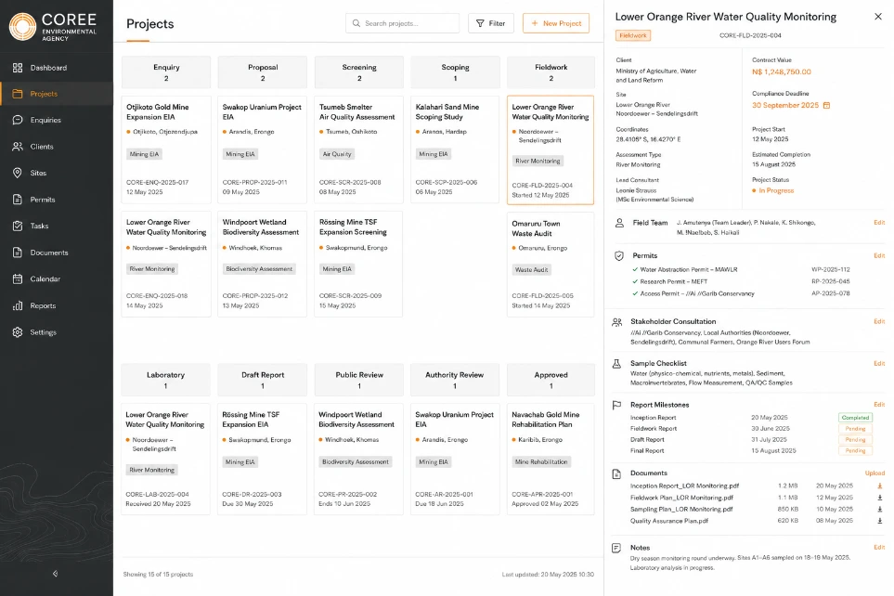This screenshot has width=894, height=596.
Task: Select the card with code CORE-ENQ-2025-018
Action: pos(166,264)
